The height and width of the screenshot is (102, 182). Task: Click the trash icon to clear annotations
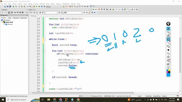pyautogui.click(x=168, y=57)
